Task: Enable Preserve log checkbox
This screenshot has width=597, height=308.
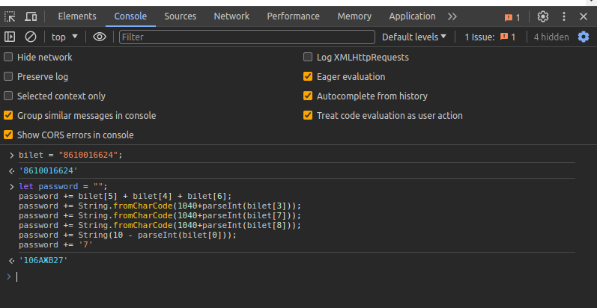Action: (x=8, y=77)
